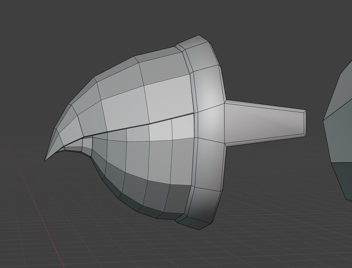Click the rectangular stem protruding from the mesh
Viewport: 352px width, 268px height.
point(265,123)
